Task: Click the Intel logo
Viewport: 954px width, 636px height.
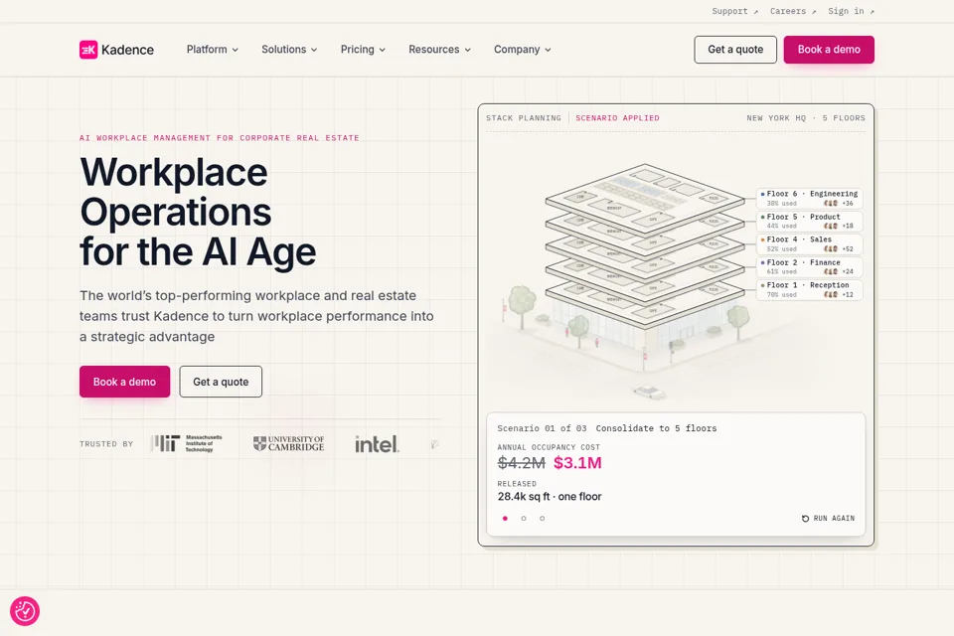Action: [x=377, y=444]
